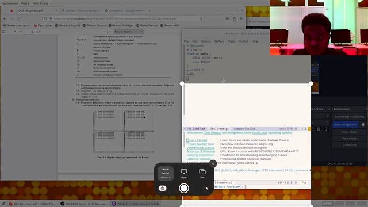Open the Emacs Minibuf menu
368x207 pixels.
(x=243, y=41)
